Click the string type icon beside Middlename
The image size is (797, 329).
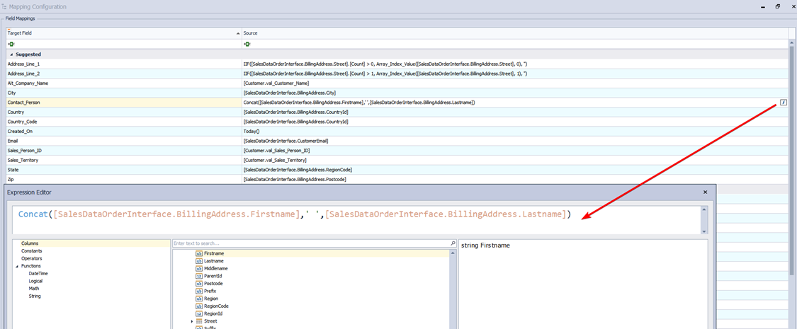pyautogui.click(x=199, y=268)
